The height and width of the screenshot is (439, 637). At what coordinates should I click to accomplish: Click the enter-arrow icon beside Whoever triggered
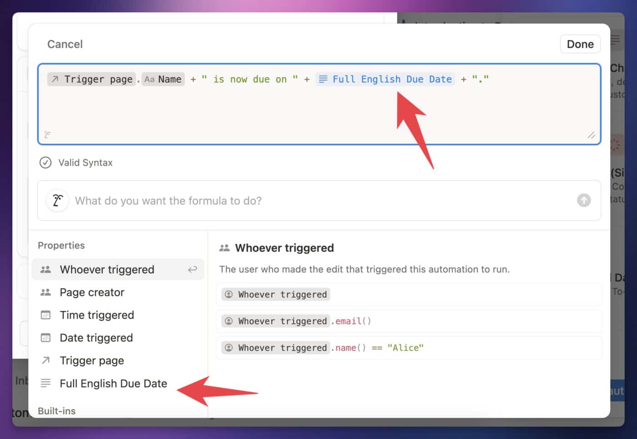(x=192, y=269)
